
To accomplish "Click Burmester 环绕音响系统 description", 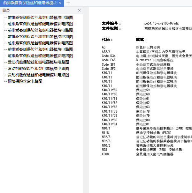I will coord(155,60).
